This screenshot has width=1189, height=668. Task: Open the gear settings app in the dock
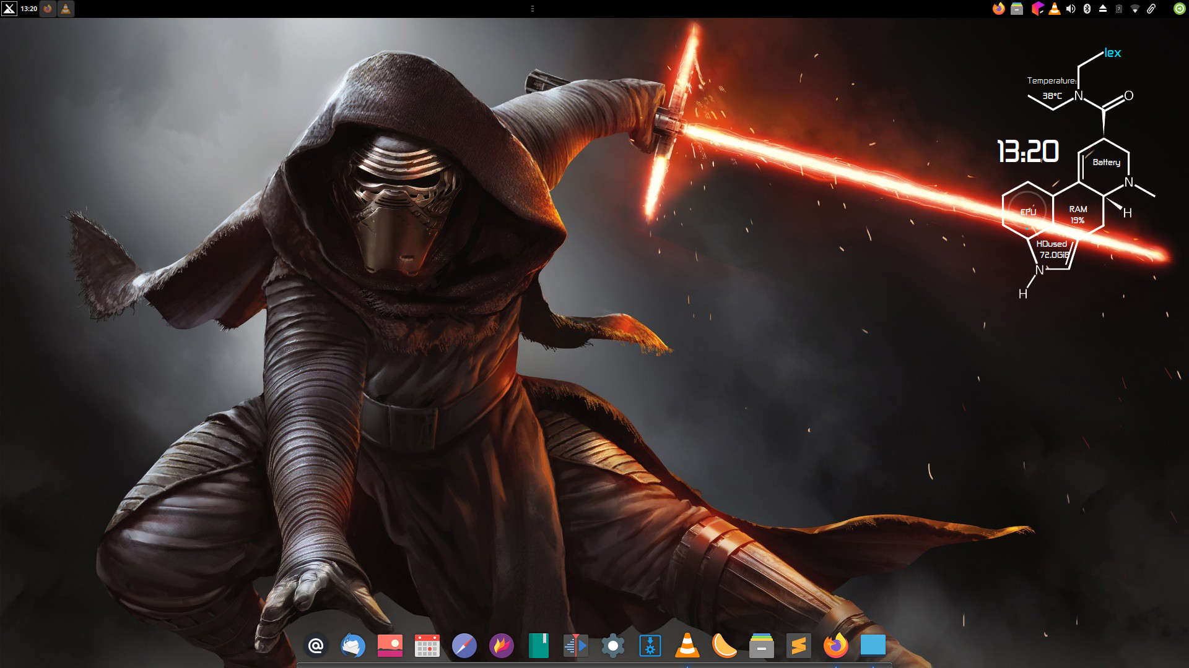(x=613, y=646)
